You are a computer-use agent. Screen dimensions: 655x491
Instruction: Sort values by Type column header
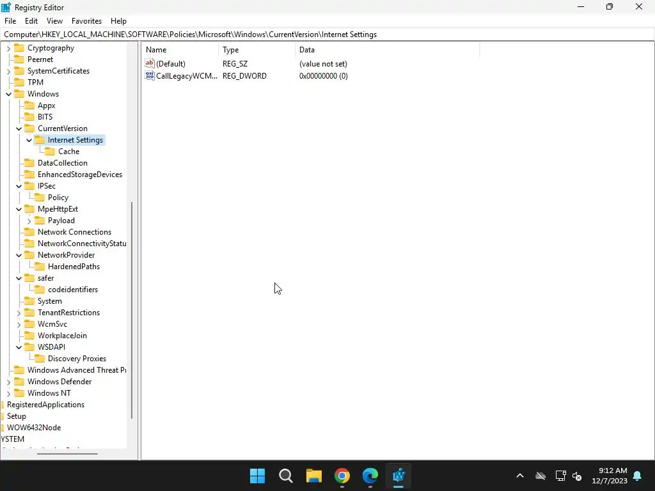[256, 50]
